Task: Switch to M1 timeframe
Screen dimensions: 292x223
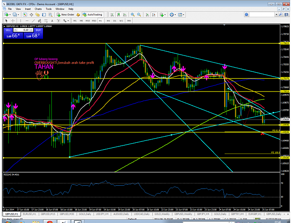Action: coord(75,21)
